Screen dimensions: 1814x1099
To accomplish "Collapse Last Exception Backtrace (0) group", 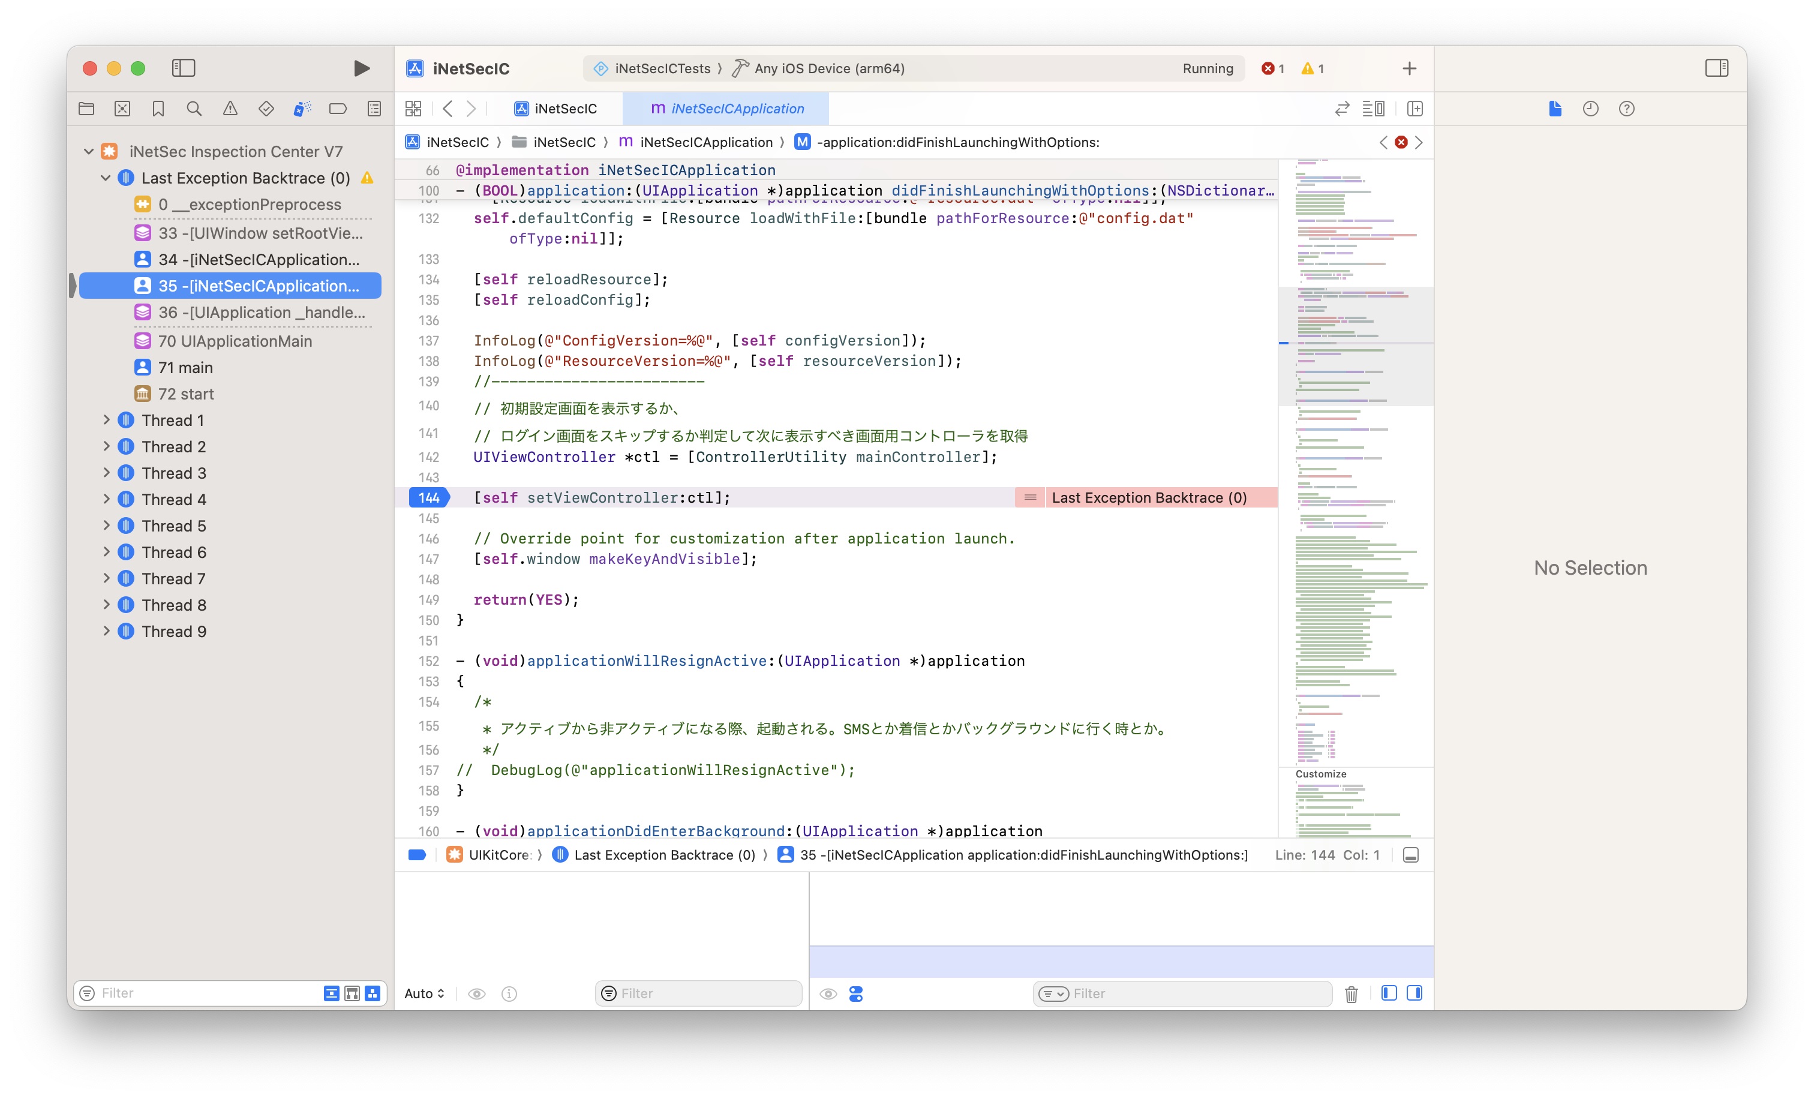I will (x=106, y=178).
